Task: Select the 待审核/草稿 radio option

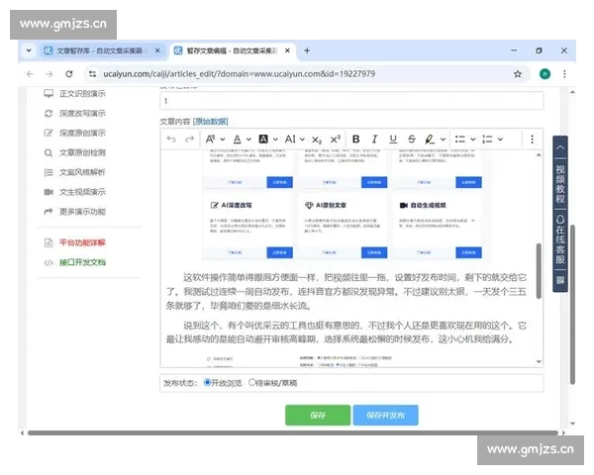Action: [x=251, y=382]
